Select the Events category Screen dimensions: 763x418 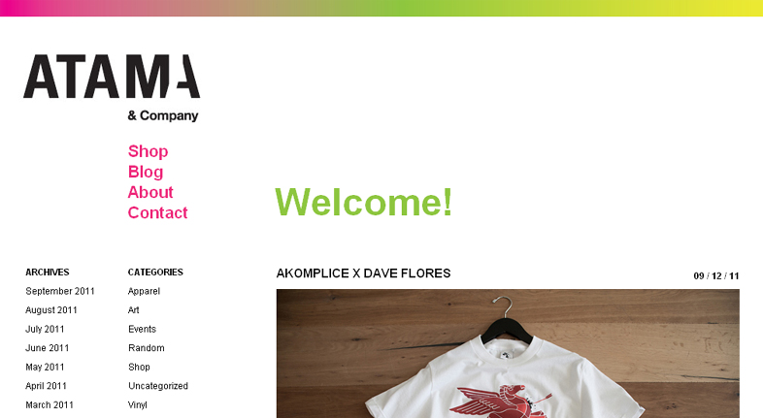tap(142, 329)
